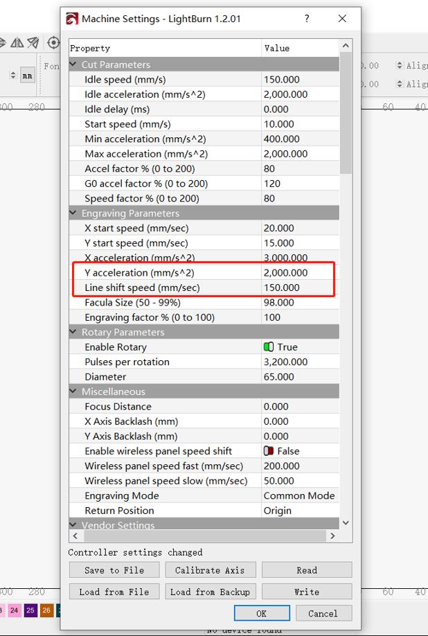Edit the Accel factor % value
The height and width of the screenshot is (636, 428).
point(301,169)
